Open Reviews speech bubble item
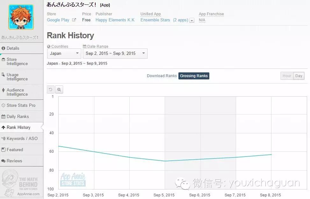This screenshot has width=310, height=199. point(22,161)
